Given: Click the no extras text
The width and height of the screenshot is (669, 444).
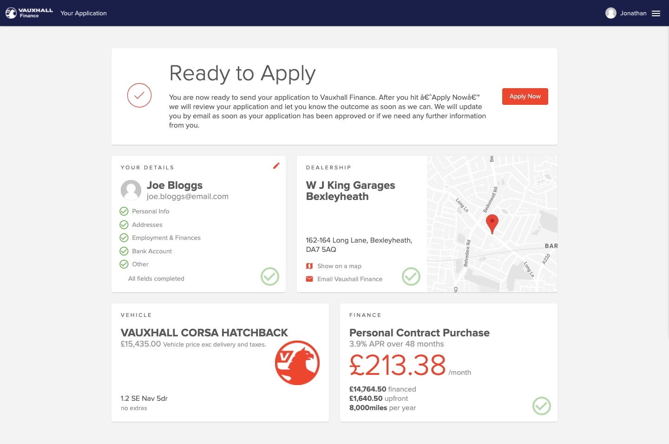Looking at the screenshot, I should (134, 408).
